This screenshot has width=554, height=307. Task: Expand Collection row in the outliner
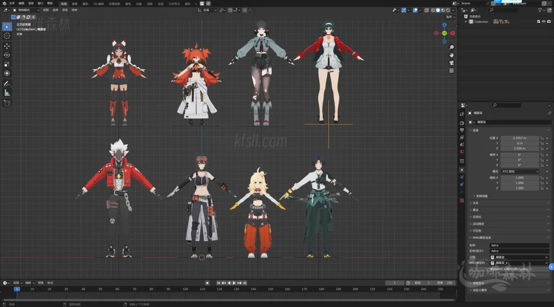pos(466,22)
